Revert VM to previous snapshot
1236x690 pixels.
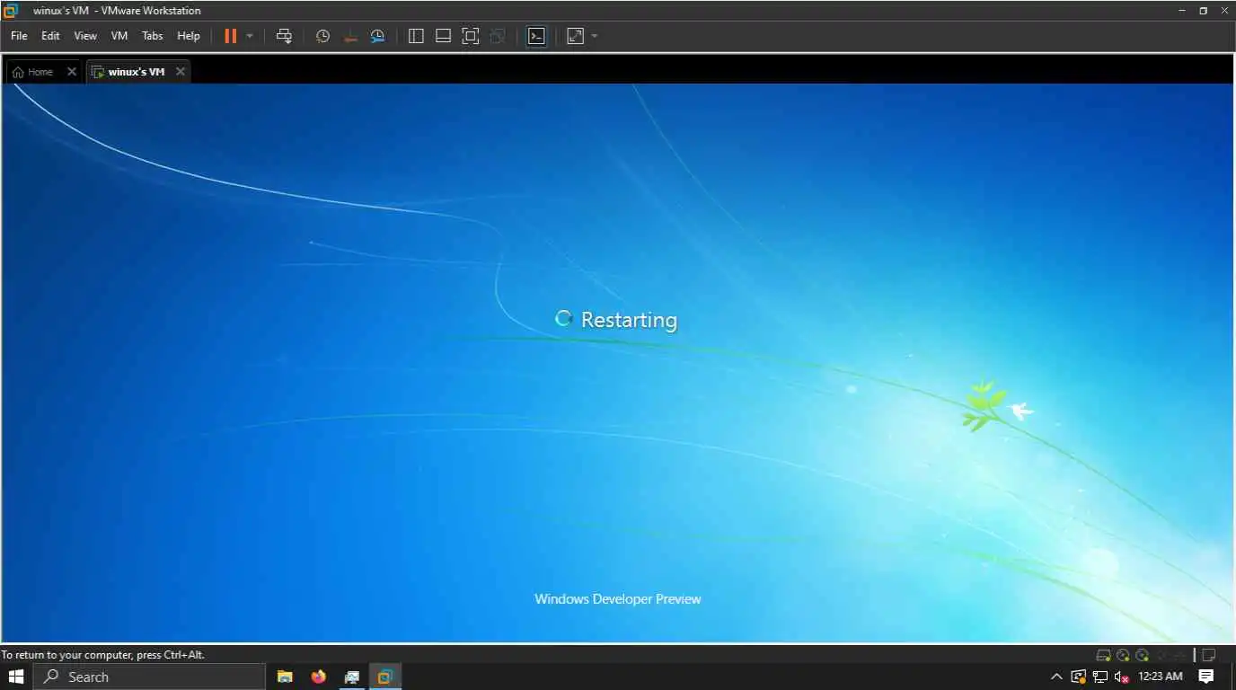(350, 36)
